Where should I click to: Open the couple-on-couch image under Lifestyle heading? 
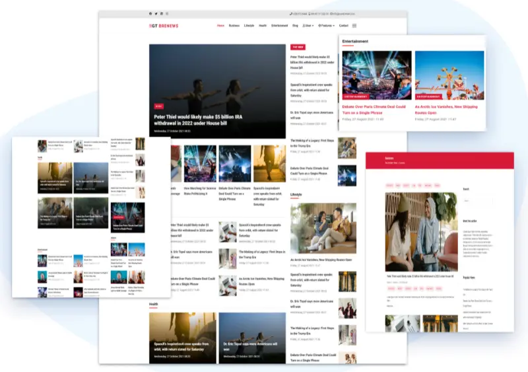point(323,229)
